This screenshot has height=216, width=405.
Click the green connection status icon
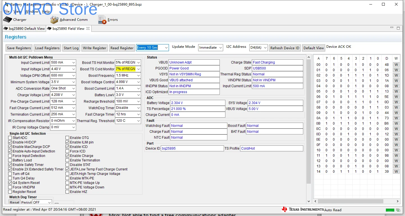[390, 210]
